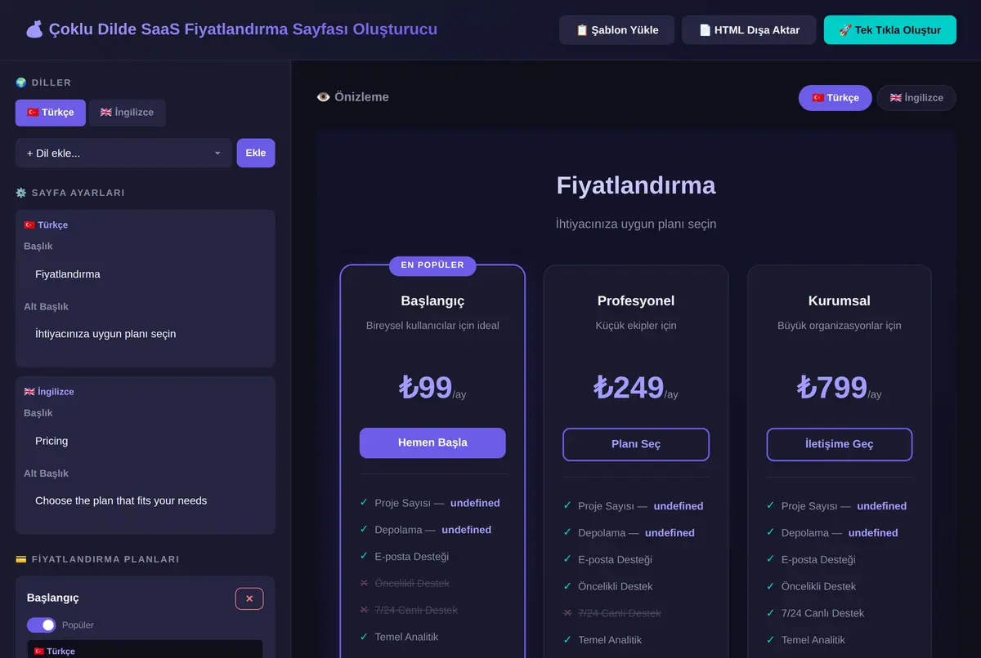Click 'Büyük organizasyonlar için' description
Screen dimensions: 981x658
[x=840, y=326]
